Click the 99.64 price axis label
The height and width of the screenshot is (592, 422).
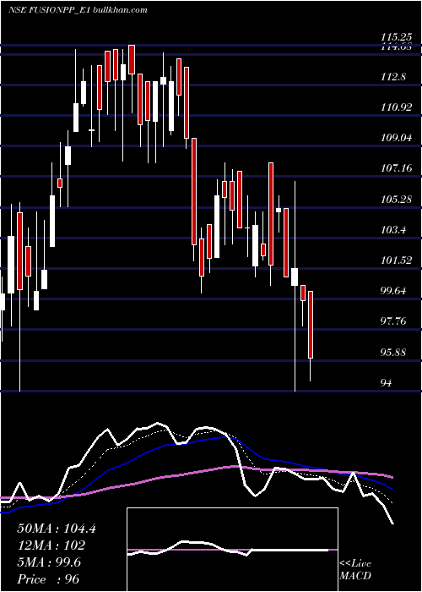pyautogui.click(x=394, y=291)
